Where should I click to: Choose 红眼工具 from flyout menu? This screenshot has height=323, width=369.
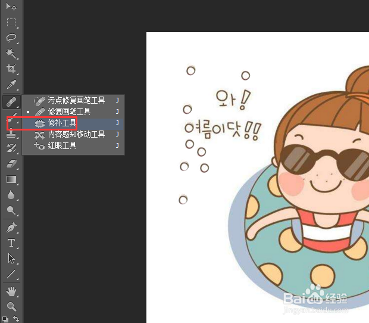pyautogui.click(x=73, y=145)
